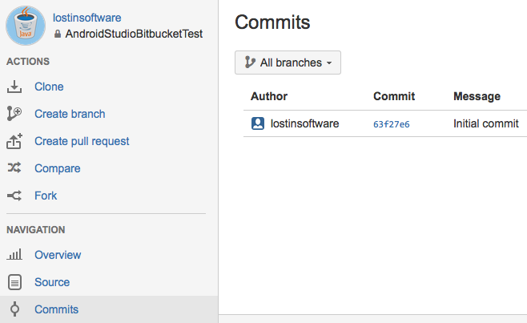Click the AndroidStudioBitbucketTest repository name
This screenshot has height=323, width=527.
pos(134,34)
